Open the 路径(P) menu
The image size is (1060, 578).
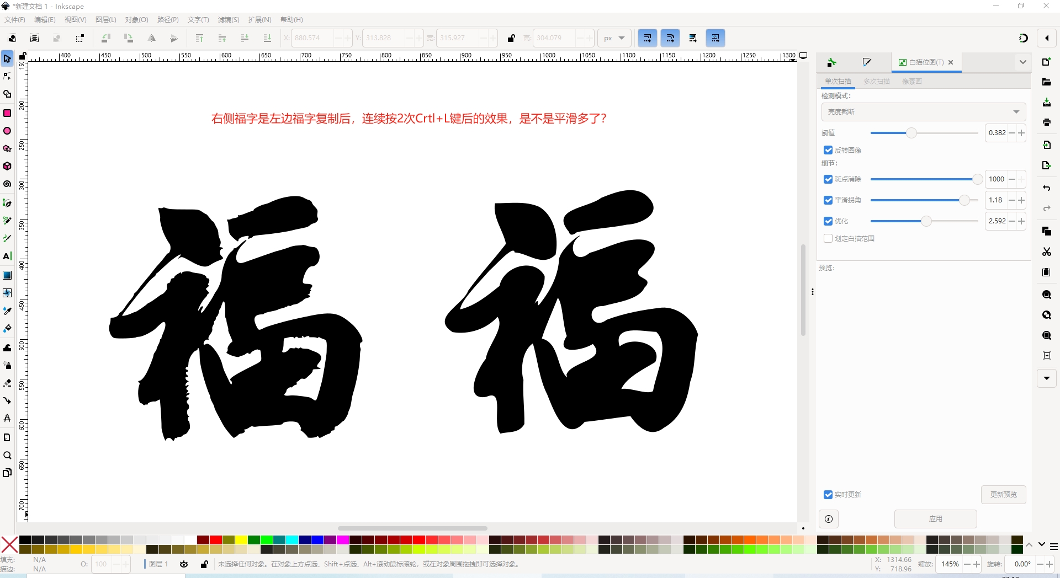(x=168, y=20)
